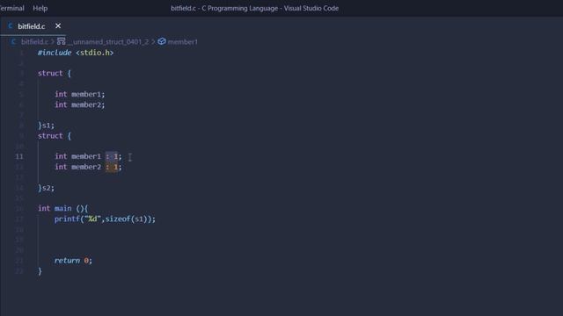The image size is (563, 316).
Task: Click the printf call
Action: [67, 219]
